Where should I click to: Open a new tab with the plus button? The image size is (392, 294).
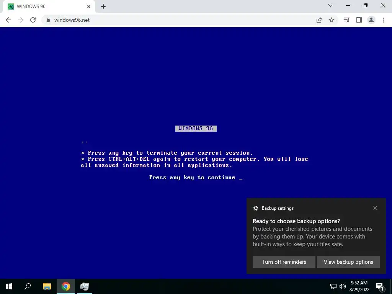pos(103,7)
